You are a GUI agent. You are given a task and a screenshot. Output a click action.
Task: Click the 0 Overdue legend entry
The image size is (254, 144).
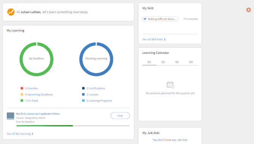31,88
